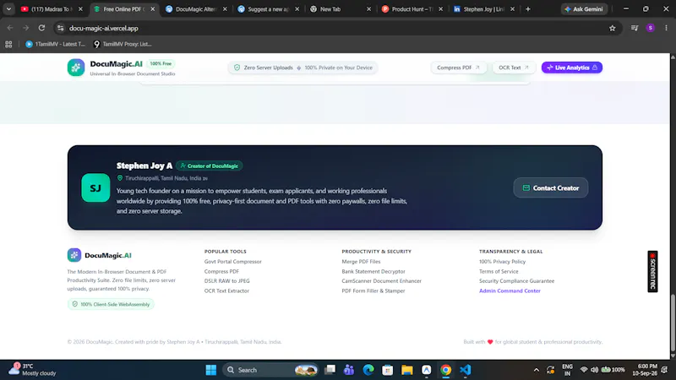This screenshot has width=676, height=380.
Task: Click the ScreenRec side widget
Action: (652, 271)
